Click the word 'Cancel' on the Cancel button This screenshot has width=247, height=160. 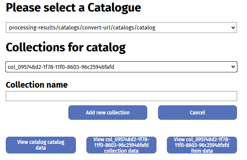pyautogui.click(x=197, y=113)
